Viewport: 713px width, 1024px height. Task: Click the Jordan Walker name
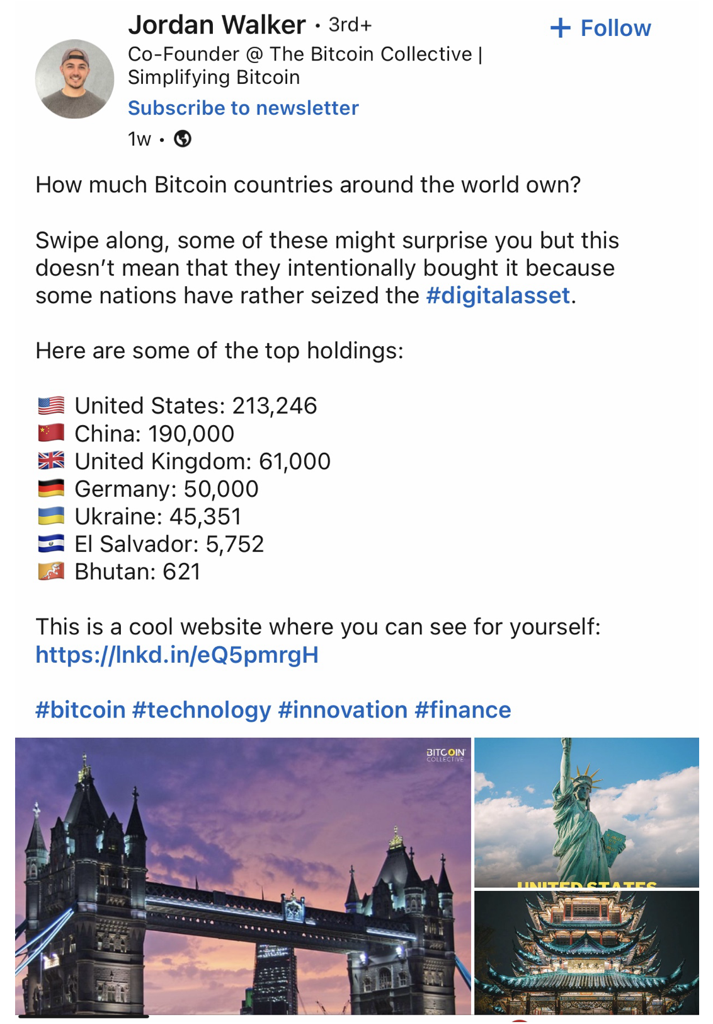[217, 25]
